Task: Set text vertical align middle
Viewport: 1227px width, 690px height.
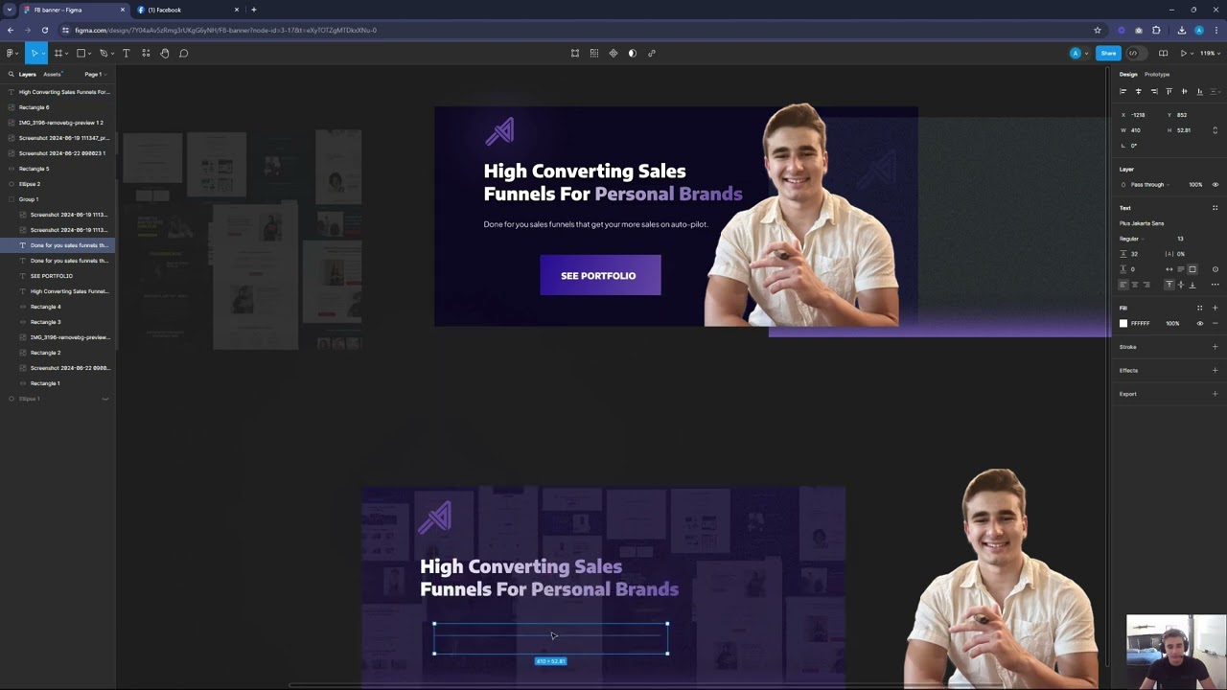Action: coord(1180,285)
